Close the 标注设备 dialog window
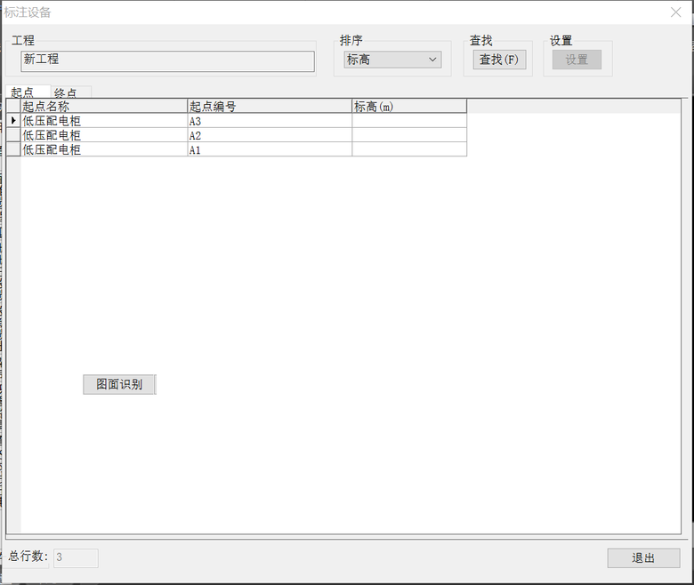This screenshot has width=694, height=585. [675, 12]
